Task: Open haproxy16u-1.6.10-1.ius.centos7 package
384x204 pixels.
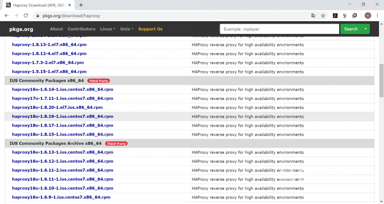Action: [x=63, y=188]
